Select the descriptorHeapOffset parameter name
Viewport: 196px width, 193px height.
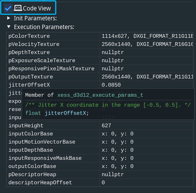pos(40,183)
